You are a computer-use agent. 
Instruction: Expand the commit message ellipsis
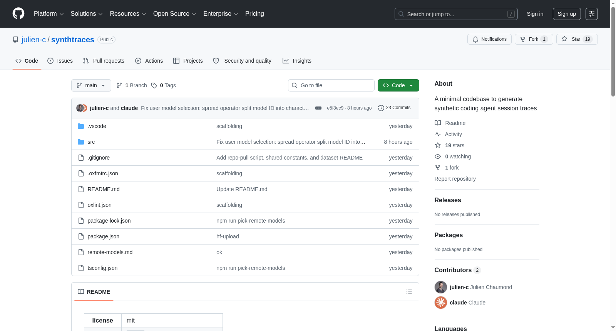coord(318,108)
